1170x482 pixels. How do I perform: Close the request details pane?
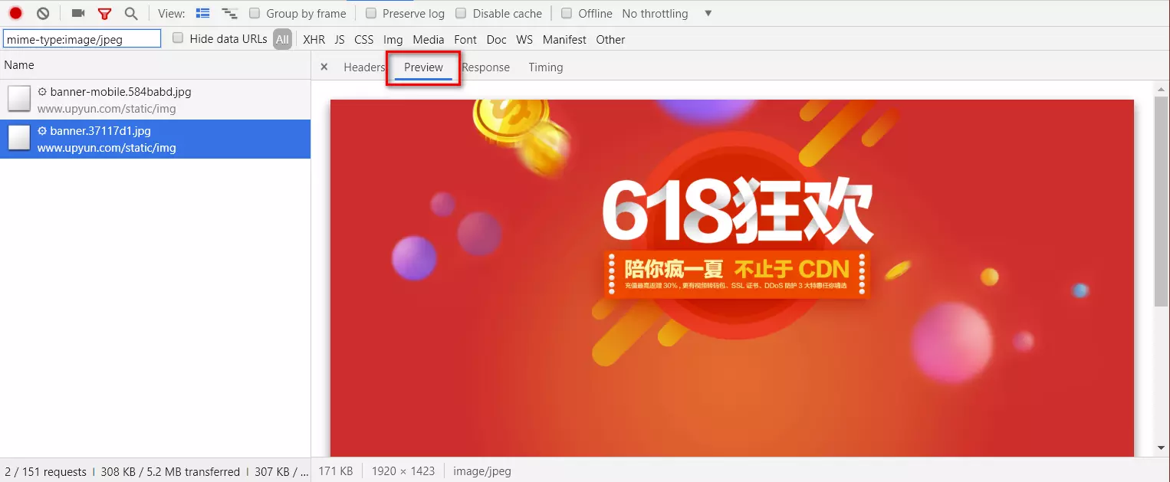[x=324, y=67]
